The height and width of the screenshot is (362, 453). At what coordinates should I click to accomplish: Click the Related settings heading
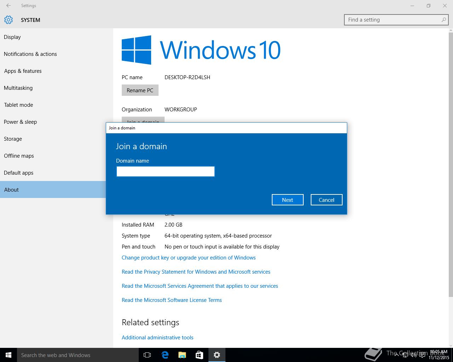point(150,322)
